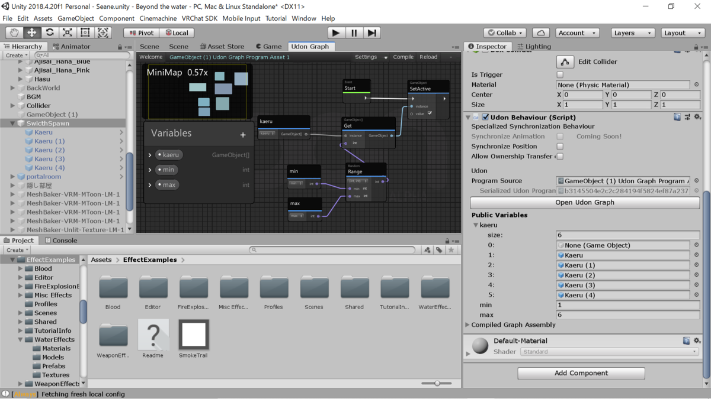Select the Hand tool in toolbar
The image size is (711, 399).
coord(14,33)
